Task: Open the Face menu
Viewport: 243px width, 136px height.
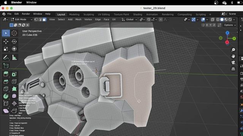Action: 106,19
